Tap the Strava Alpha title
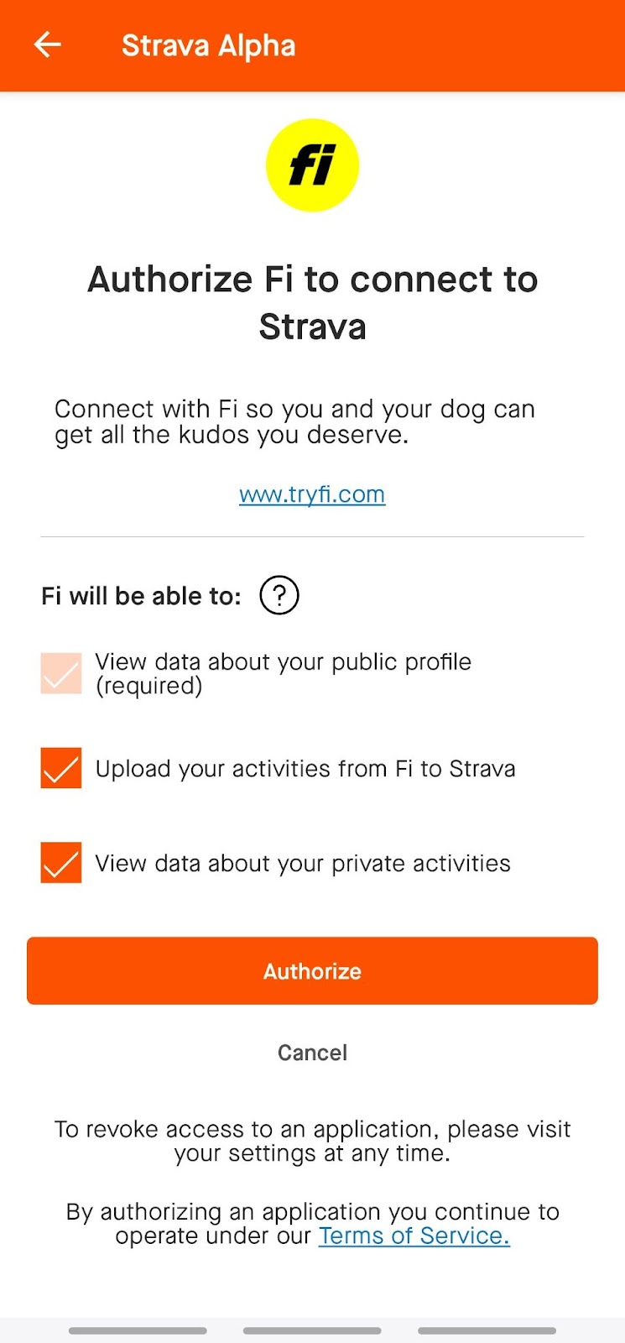Viewport: 625px width, 1343px height. click(x=209, y=45)
